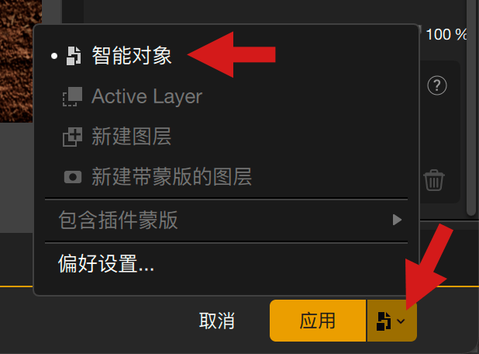Click the smart object icon beside 应用
This screenshot has height=354, width=479.
pos(384,321)
